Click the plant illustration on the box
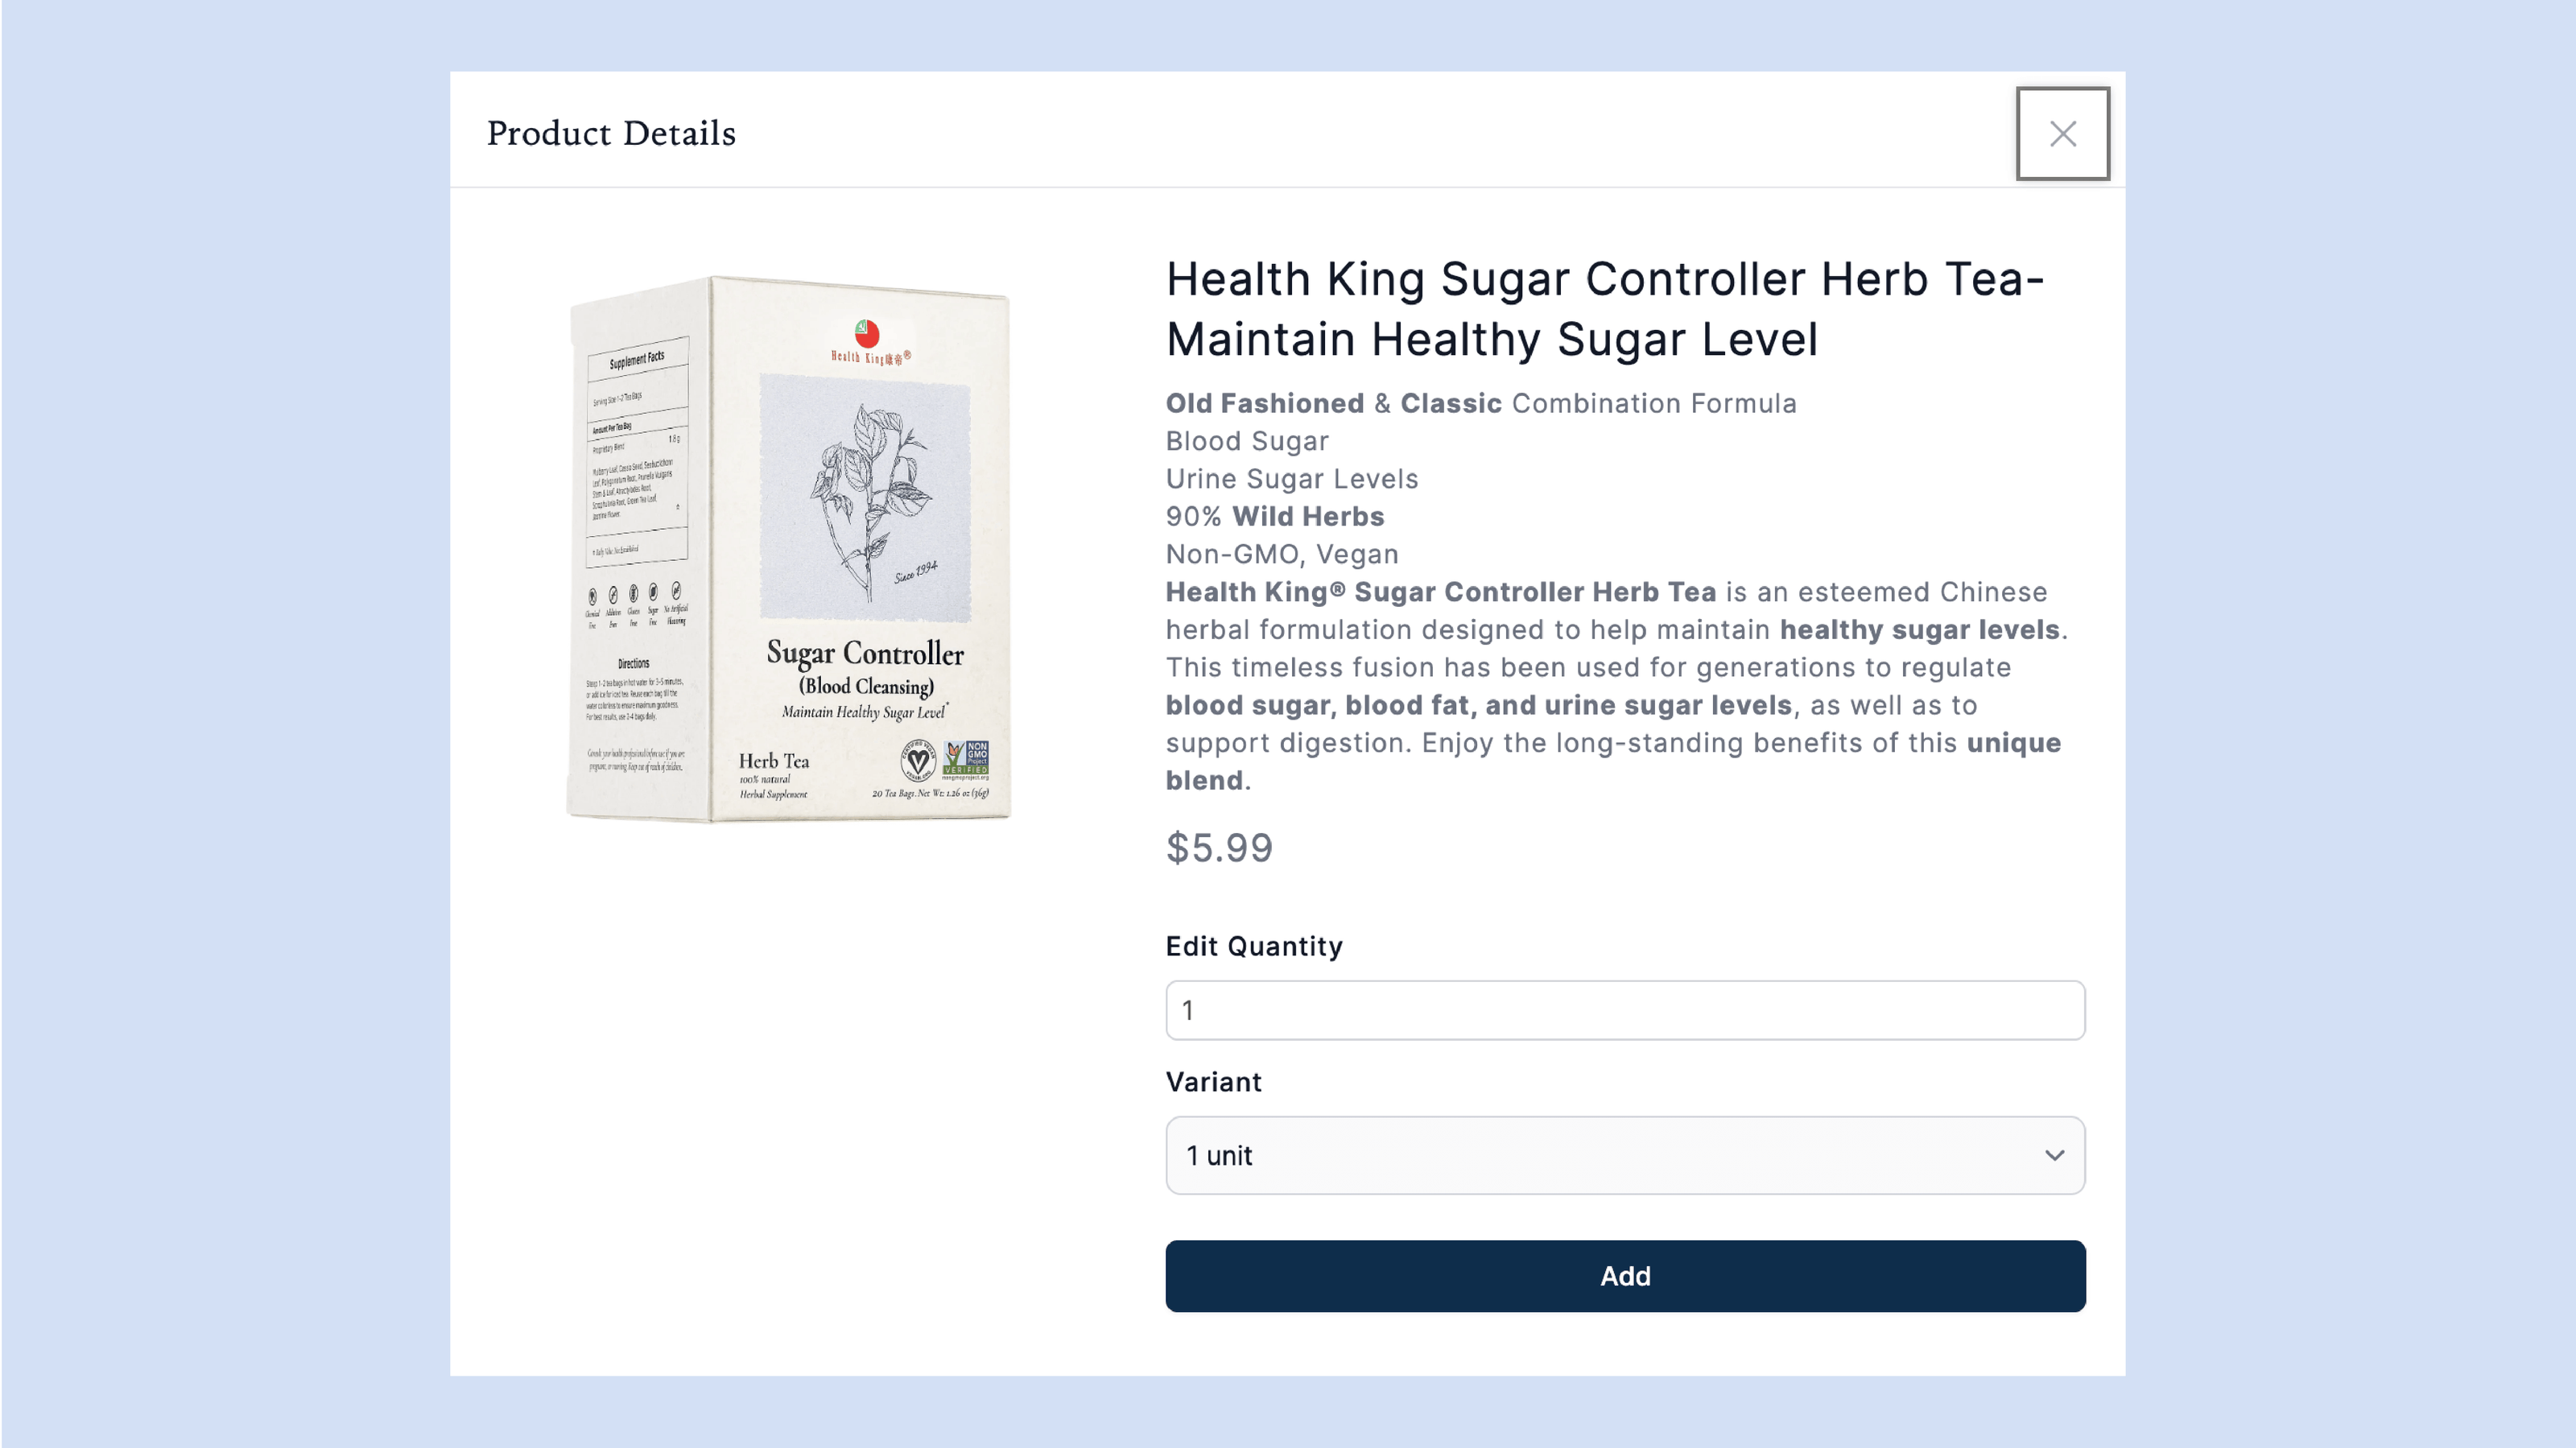 866,497
